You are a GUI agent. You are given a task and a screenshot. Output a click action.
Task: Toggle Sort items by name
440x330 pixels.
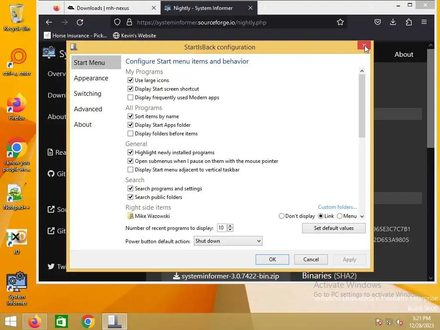[130, 116]
